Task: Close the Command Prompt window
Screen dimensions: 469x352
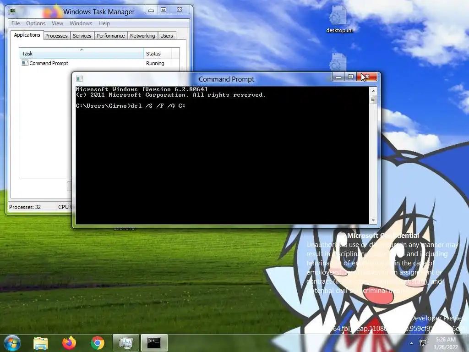Action: pos(367,77)
